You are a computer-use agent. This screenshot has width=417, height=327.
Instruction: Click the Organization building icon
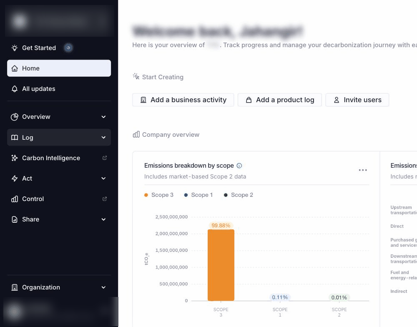click(x=15, y=287)
